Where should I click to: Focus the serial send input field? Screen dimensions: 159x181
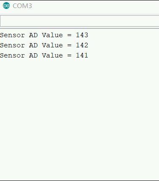pos(79,21)
